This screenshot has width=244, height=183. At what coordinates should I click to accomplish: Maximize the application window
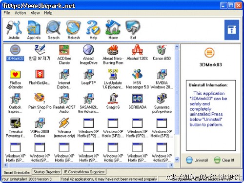click(231, 6)
